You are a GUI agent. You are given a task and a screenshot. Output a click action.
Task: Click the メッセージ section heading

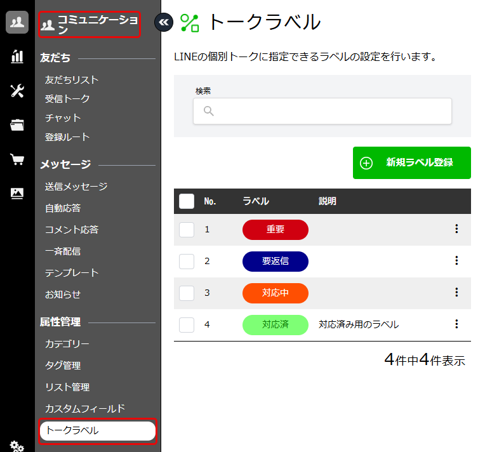click(65, 164)
